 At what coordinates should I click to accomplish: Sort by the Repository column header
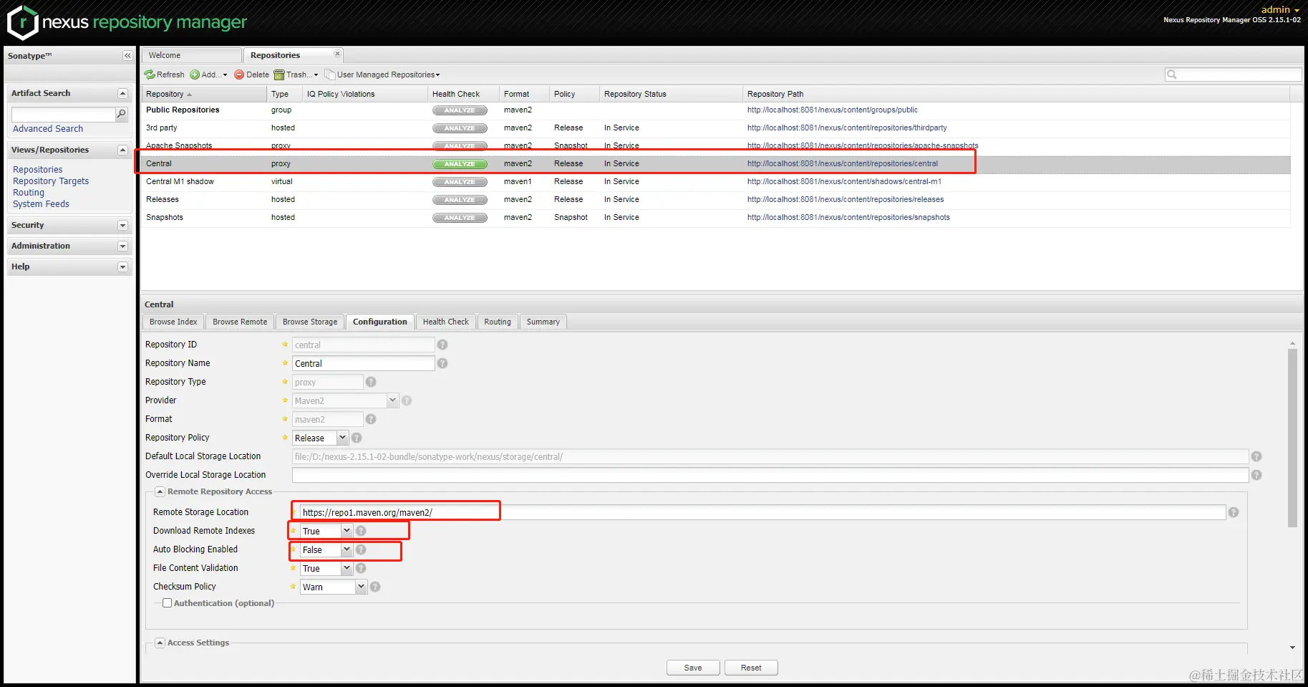pyautogui.click(x=204, y=94)
